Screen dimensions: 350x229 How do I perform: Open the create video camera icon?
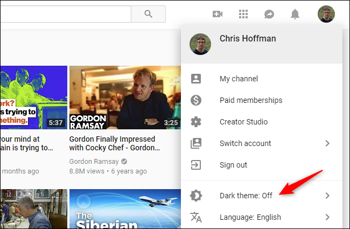[218, 14]
